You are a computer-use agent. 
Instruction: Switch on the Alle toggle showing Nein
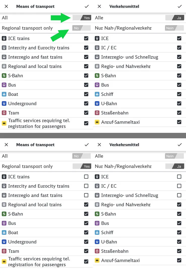click(x=174, y=156)
